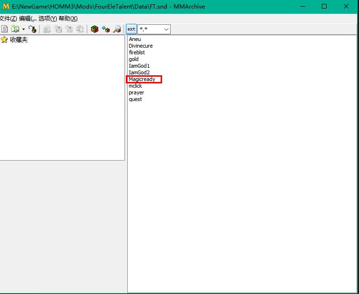Open the 帮助(X) menu
Viewport: 359px width, 294px height.
coord(68,19)
